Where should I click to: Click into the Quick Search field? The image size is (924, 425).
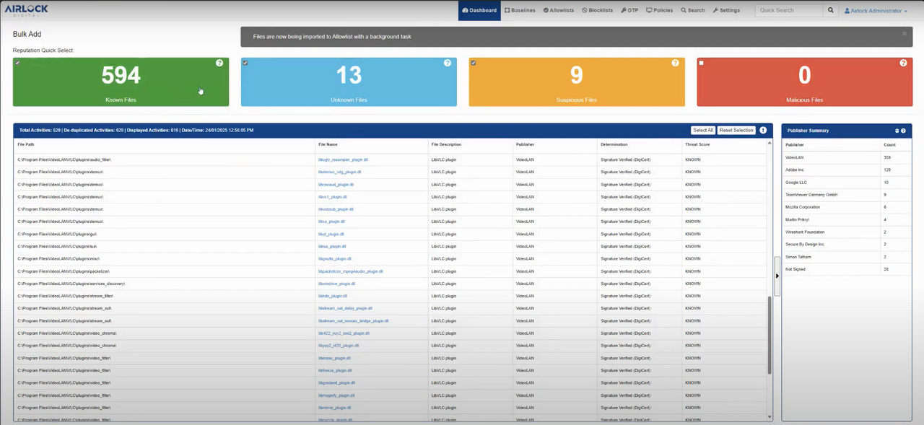(x=789, y=11)
